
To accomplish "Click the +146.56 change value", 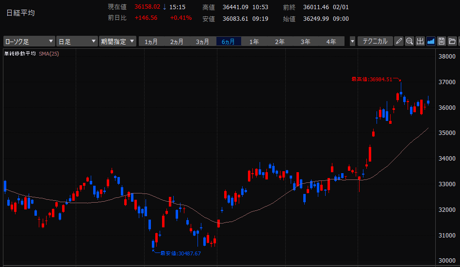I will pyautogui.click(x=146, y=18).
